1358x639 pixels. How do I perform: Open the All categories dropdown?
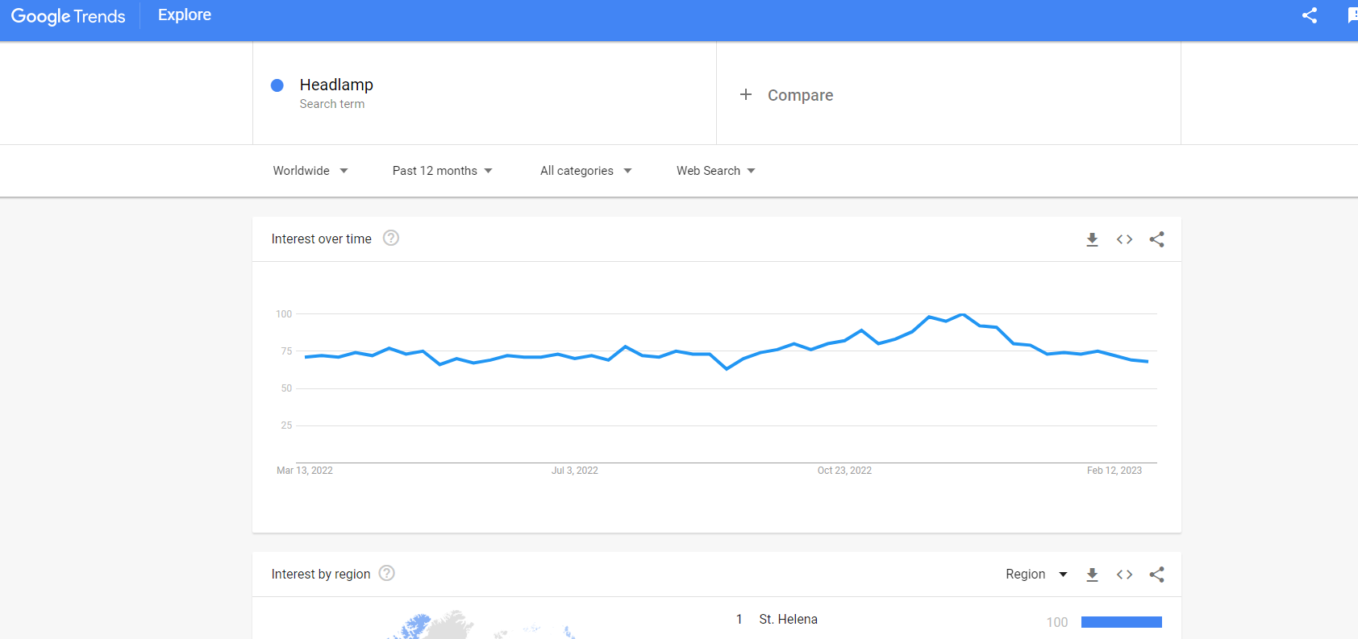585,171
